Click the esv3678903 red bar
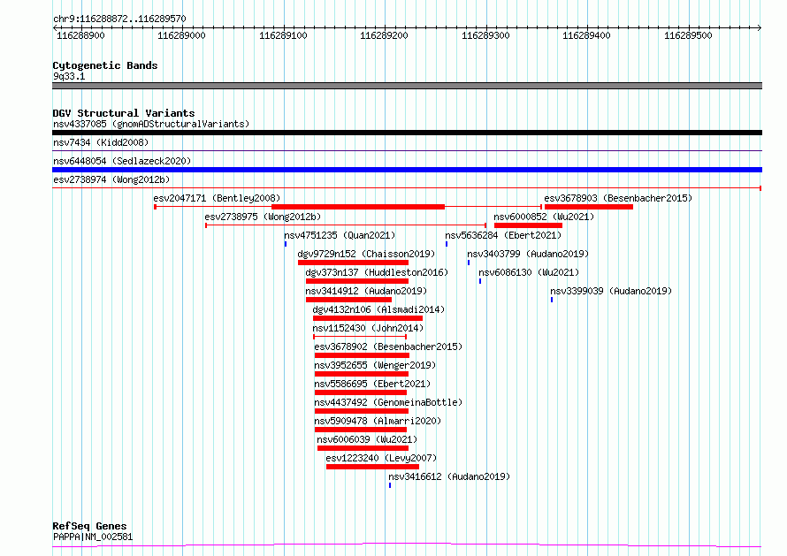The width and height of the screenshot is (787, 556). 589,207
